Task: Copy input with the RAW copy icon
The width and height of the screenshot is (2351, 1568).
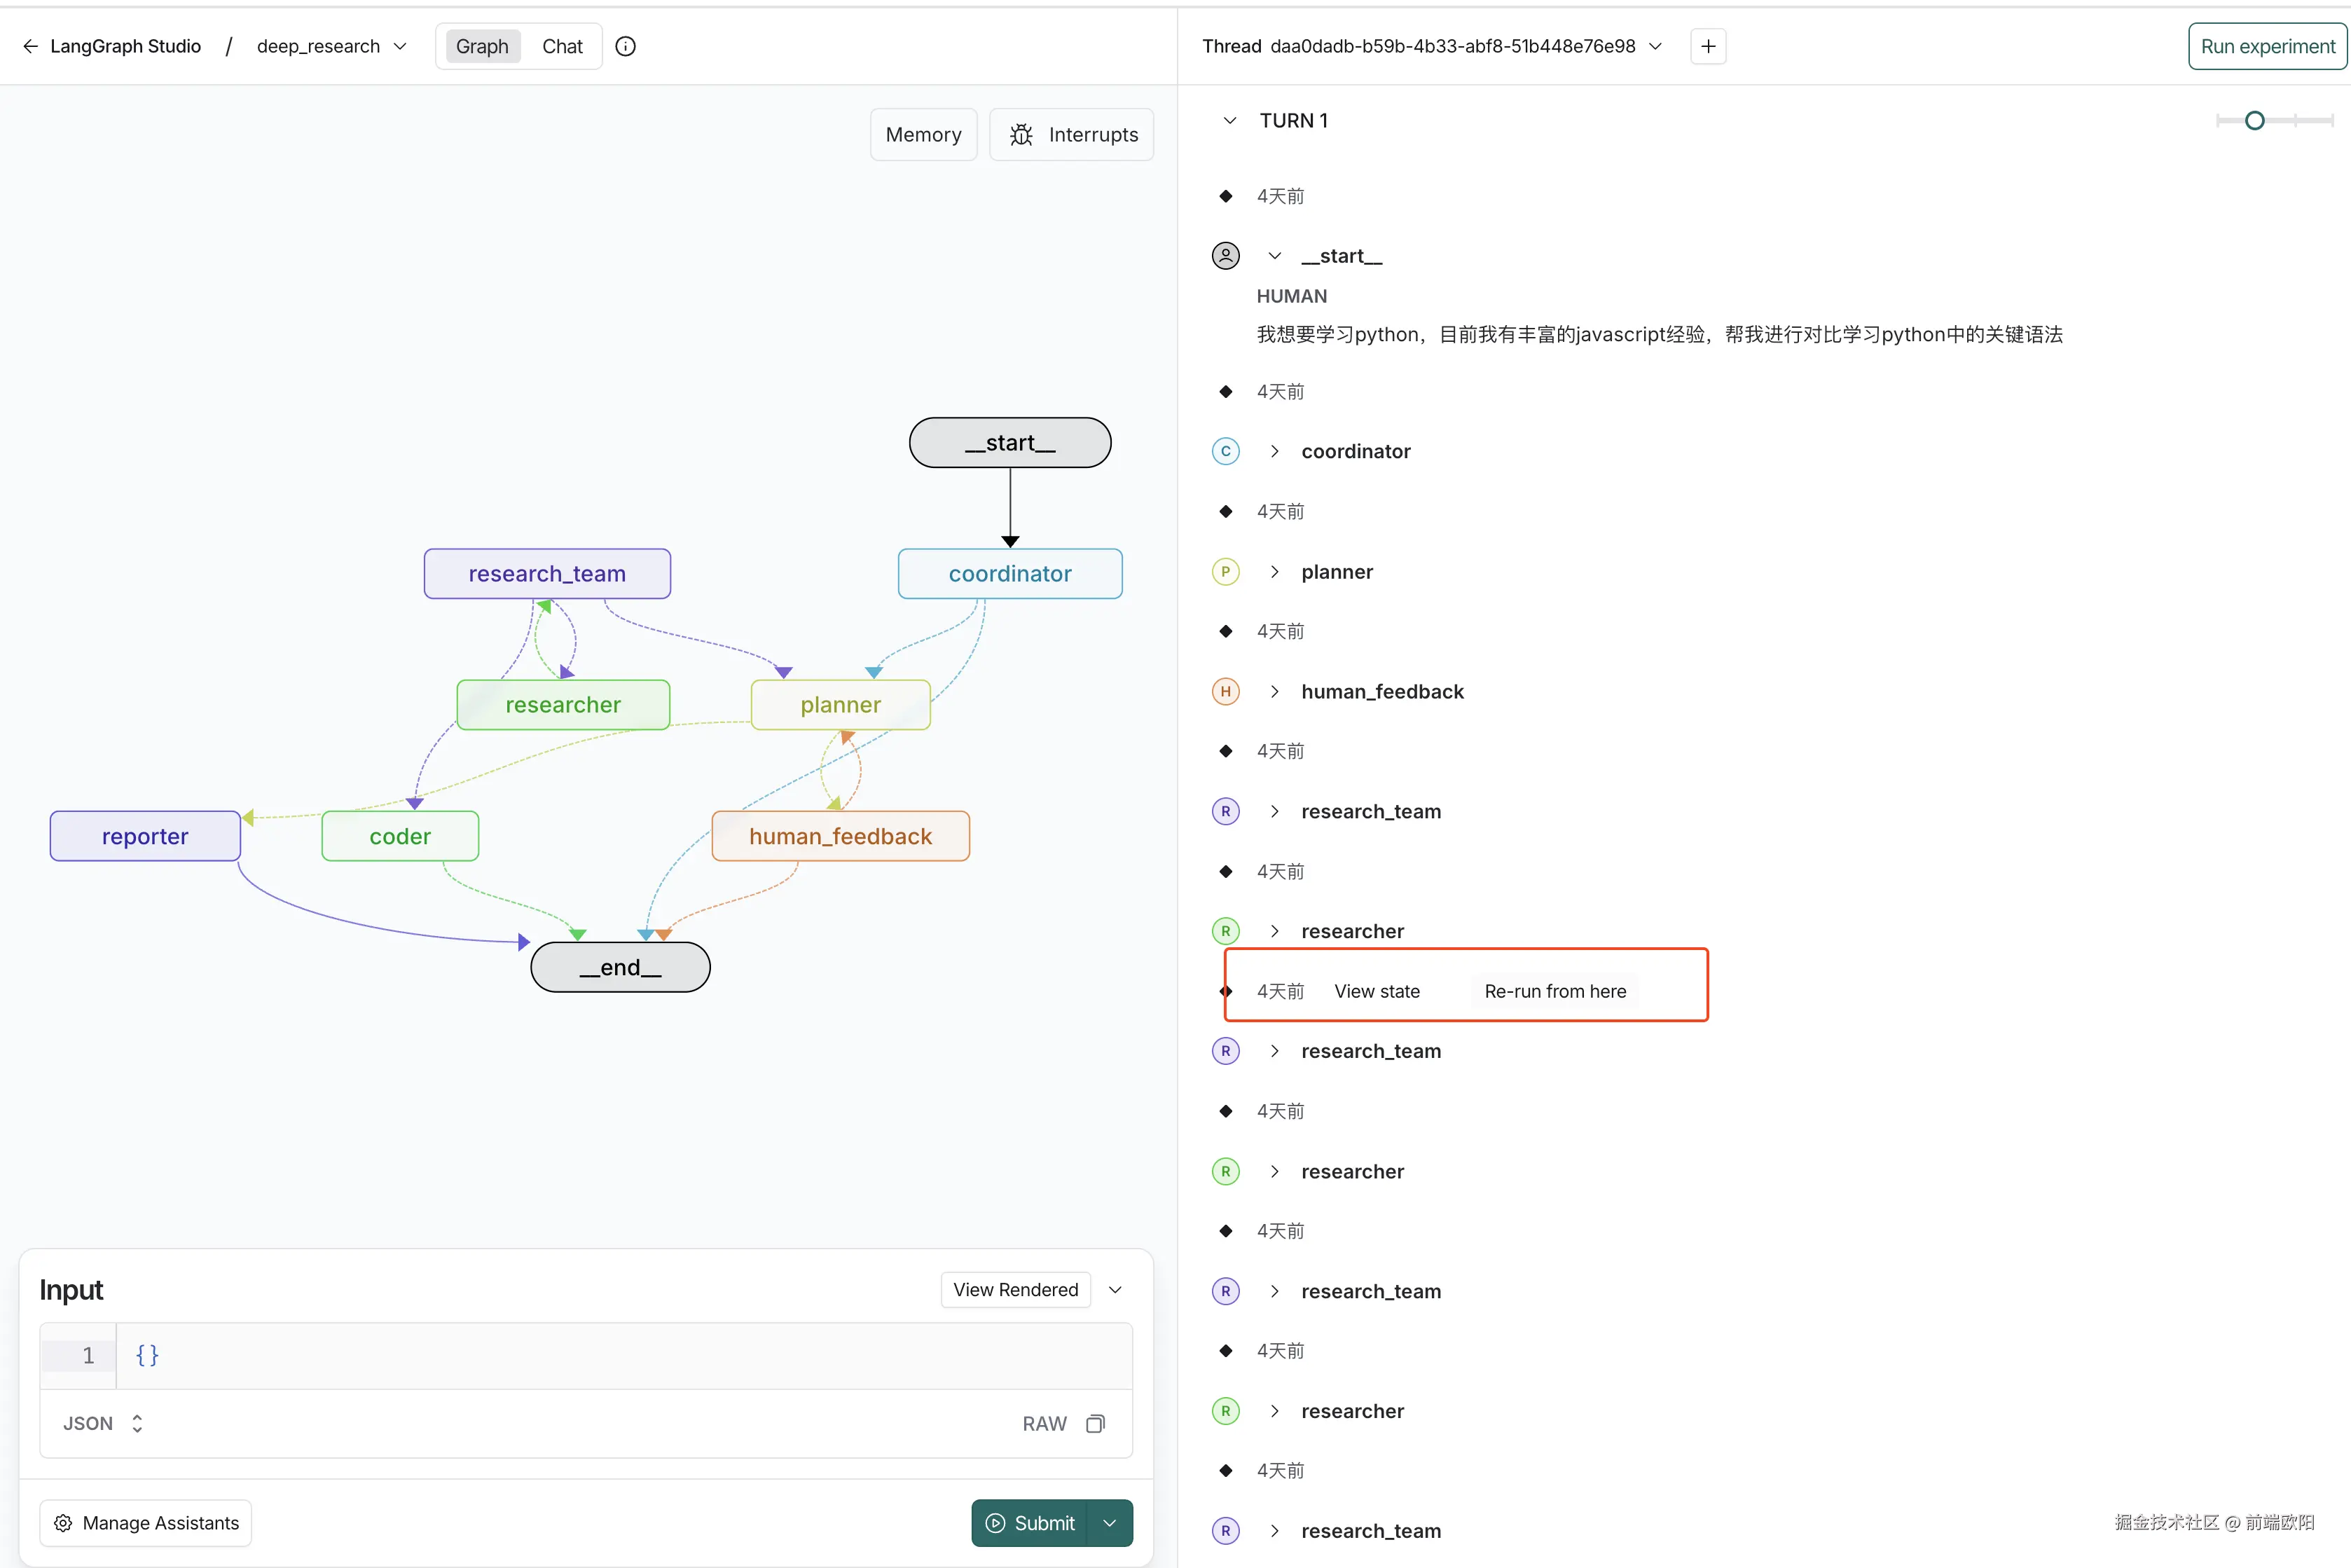Action: pyautogui.click(x=1096, y=1424)
